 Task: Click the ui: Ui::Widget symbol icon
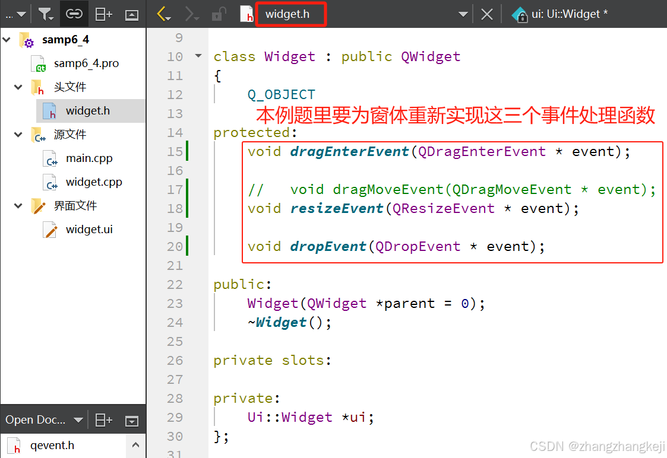[x=519, y=14]
